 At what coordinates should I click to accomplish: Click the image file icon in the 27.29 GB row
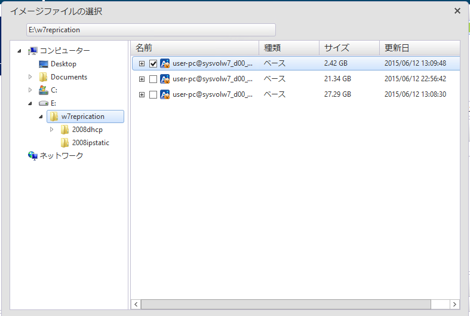coord(165,94)
